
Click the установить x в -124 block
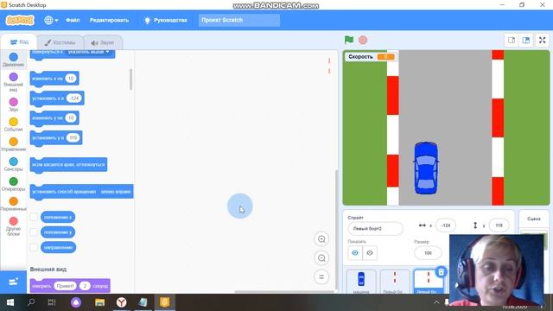click(x=57, y=98)
